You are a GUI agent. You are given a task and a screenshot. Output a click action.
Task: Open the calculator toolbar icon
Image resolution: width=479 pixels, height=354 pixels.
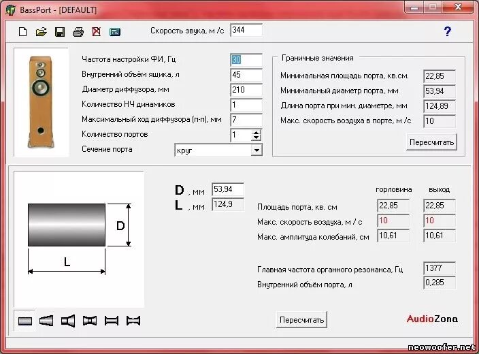(115, 32)
